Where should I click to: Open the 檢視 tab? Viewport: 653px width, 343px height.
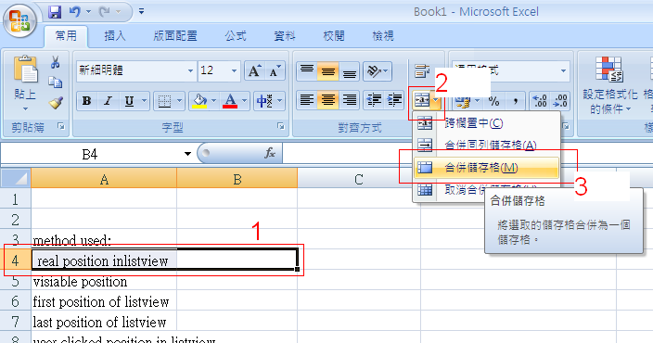click(383, 36)
